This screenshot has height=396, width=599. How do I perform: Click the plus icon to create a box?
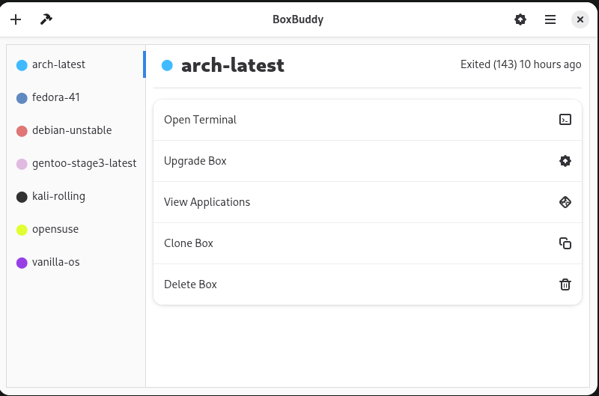pyautogui.click(x=16, y=19)
